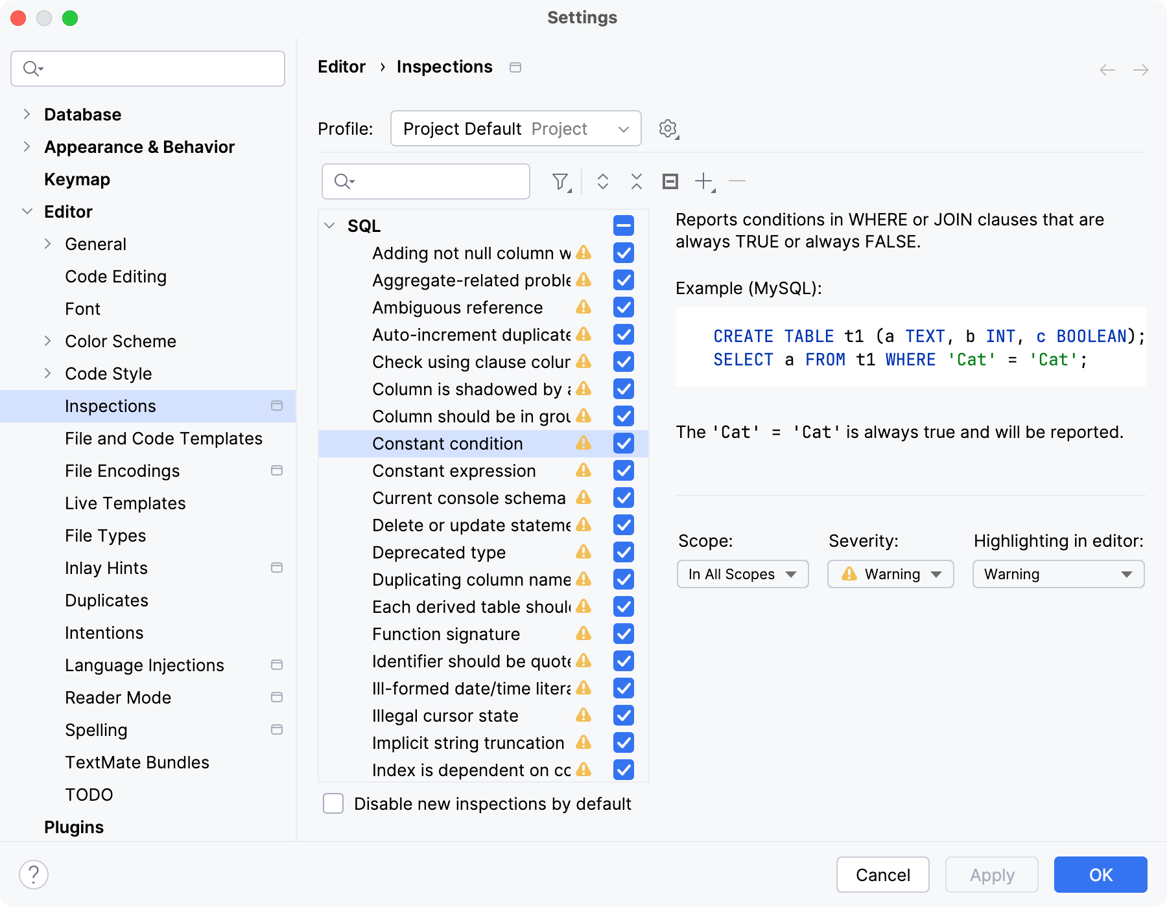Screen dimensions: 1167x907
Task: Uncheck the Constant expression inspection
Action: (623, 470)
